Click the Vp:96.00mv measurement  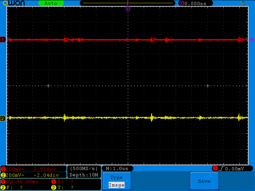(x=19, y=181)
